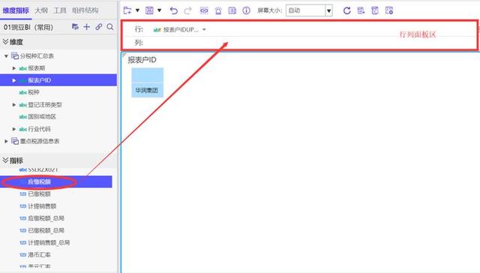Click the alarm light icon in toolbar
This screenshot has height=273, width=480.
[x=218, y=10]
